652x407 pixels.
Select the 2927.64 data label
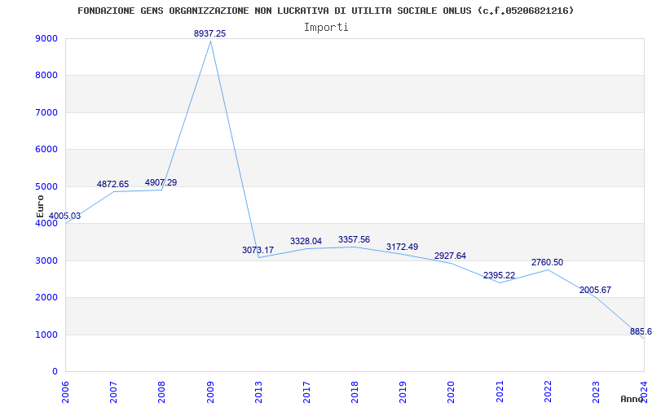point(451,256)
